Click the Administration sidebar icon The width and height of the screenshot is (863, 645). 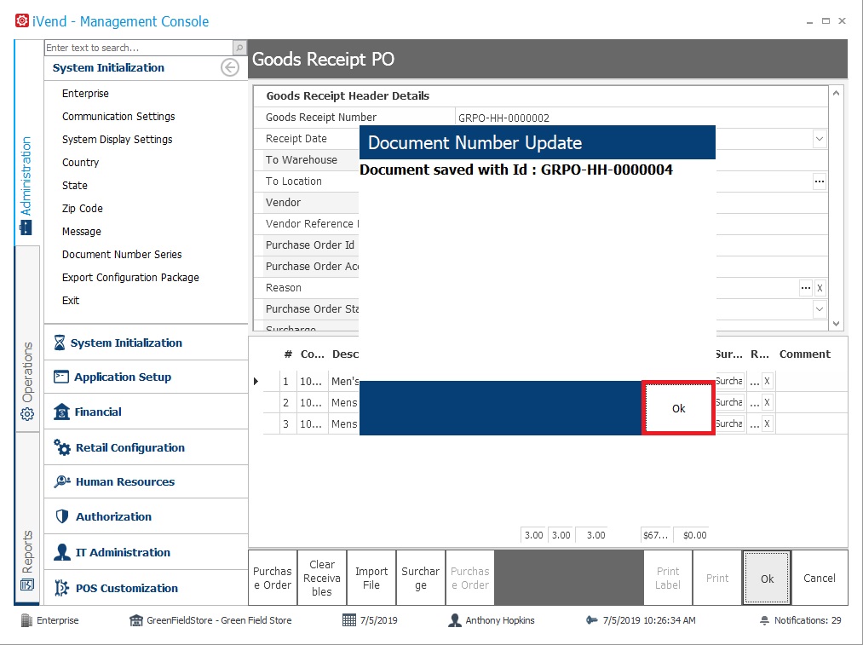click(x=26, y=227)
